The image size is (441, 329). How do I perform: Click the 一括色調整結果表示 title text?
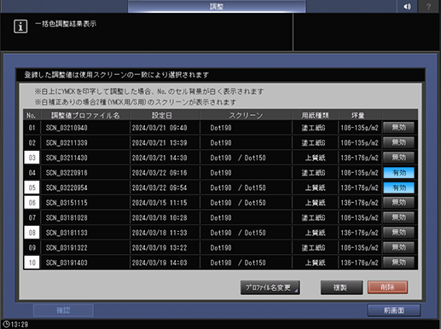point(66,24)
